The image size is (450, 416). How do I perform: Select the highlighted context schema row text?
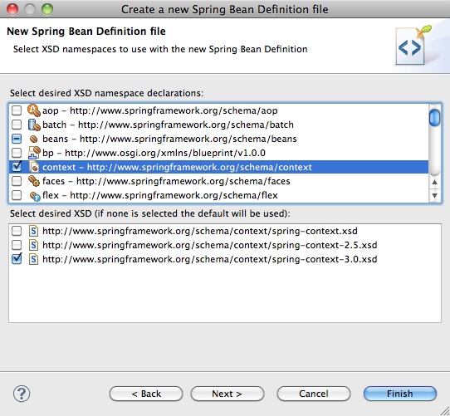[x=177, y=167]
